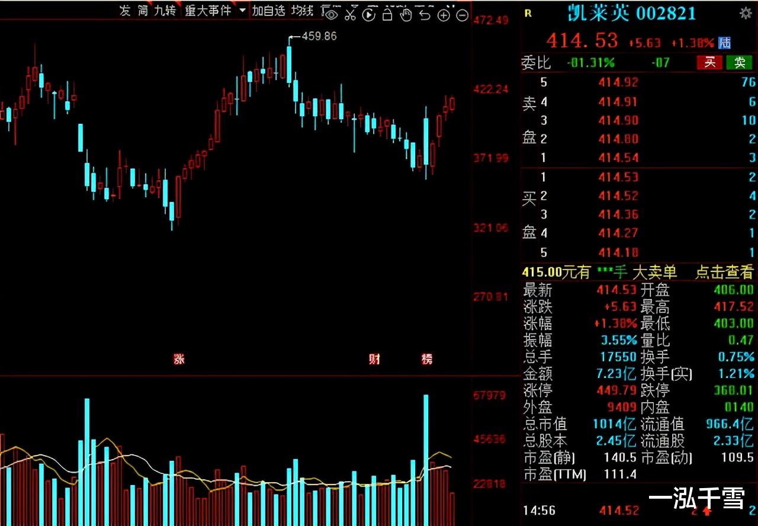Click the latest price 414.53 headline
Viewport: 758px width, 526px height.
[582, 41]
